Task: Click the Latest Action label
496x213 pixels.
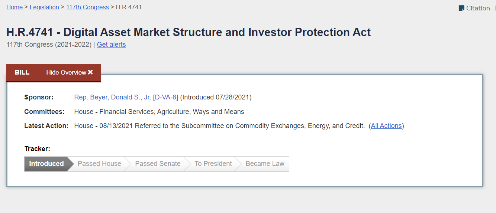Action: coord(46,126)
